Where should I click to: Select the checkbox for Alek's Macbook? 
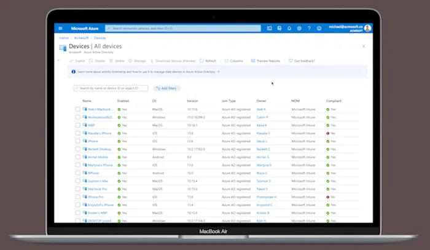[x=78, y=109]
